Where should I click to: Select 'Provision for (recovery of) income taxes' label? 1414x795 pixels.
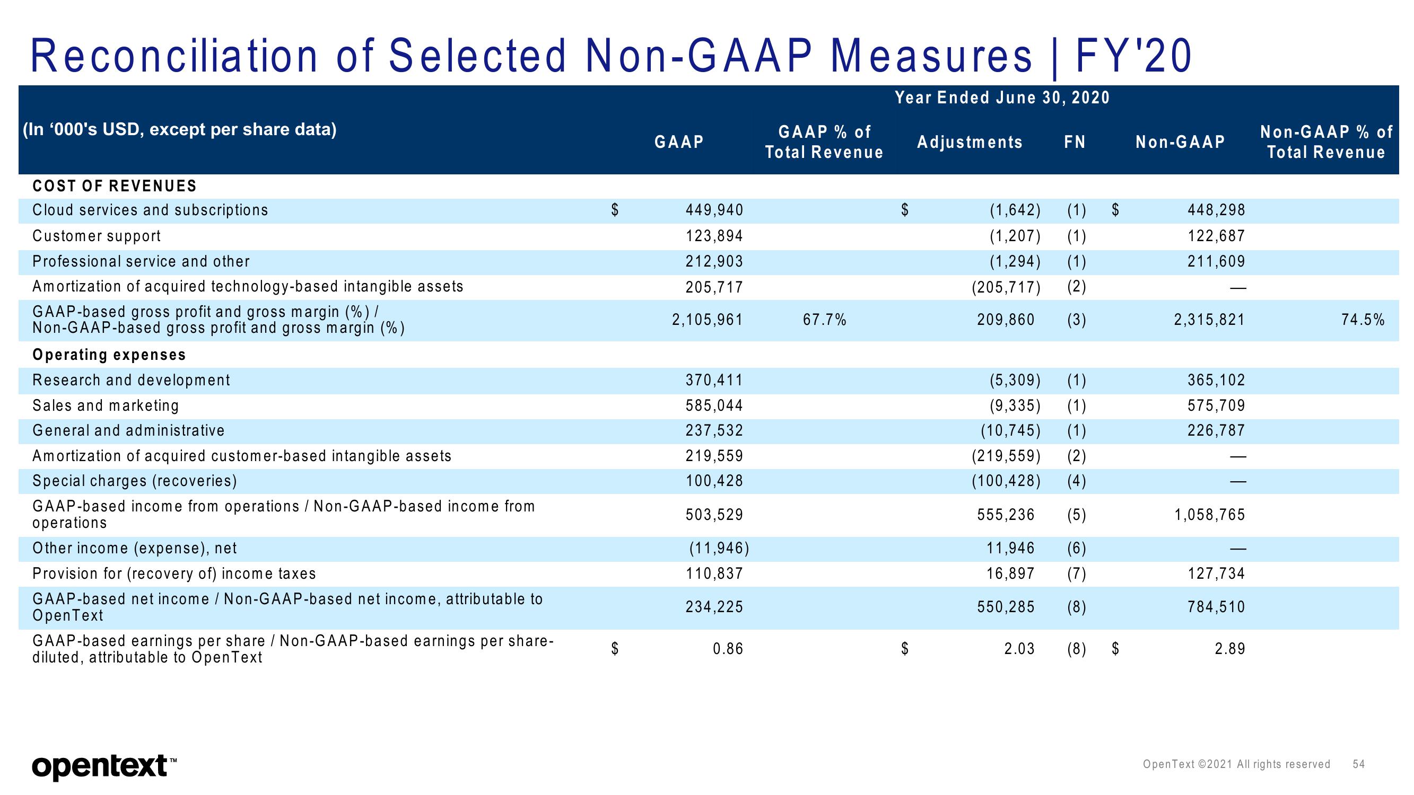(174, 573)
